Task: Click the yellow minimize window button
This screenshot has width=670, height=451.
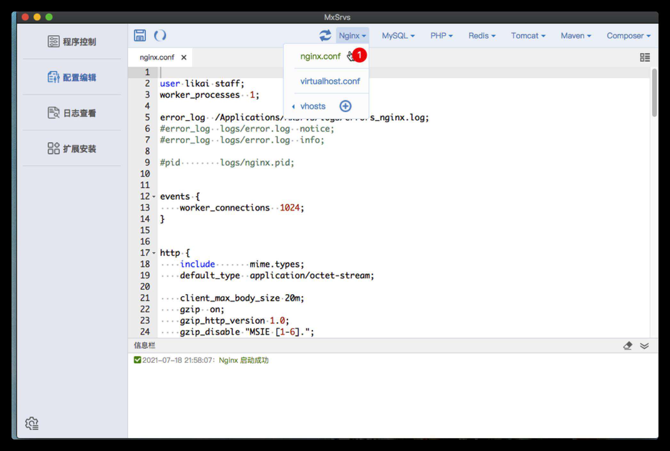Action: (37, 17)
